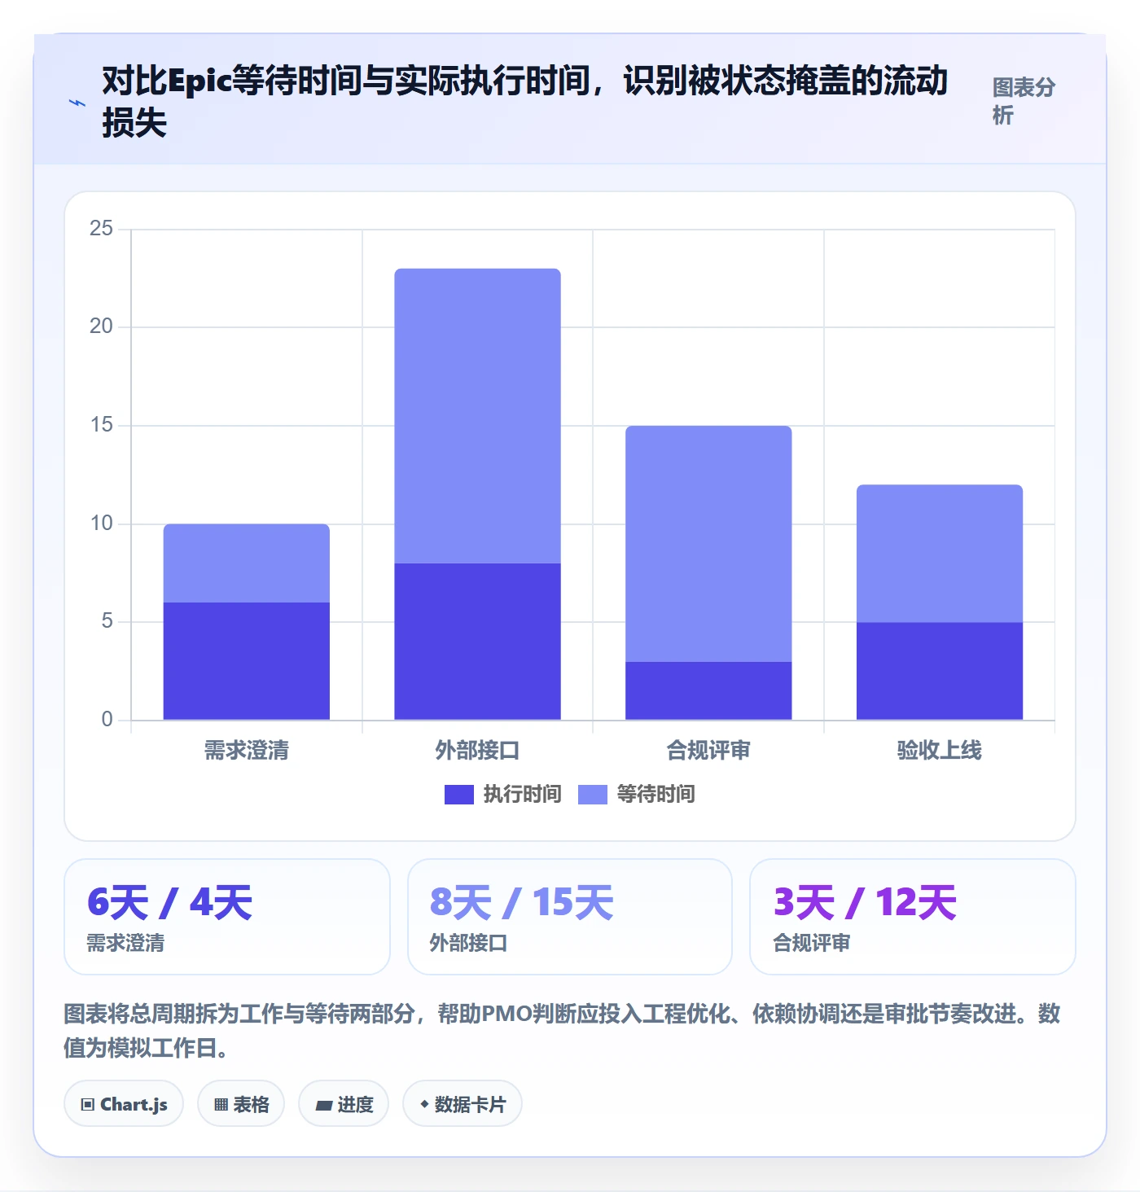The height and width of the screenshot is (1192, 1140).
Task: Click the y-axis value 25
Action: click(x=101, y=229)
